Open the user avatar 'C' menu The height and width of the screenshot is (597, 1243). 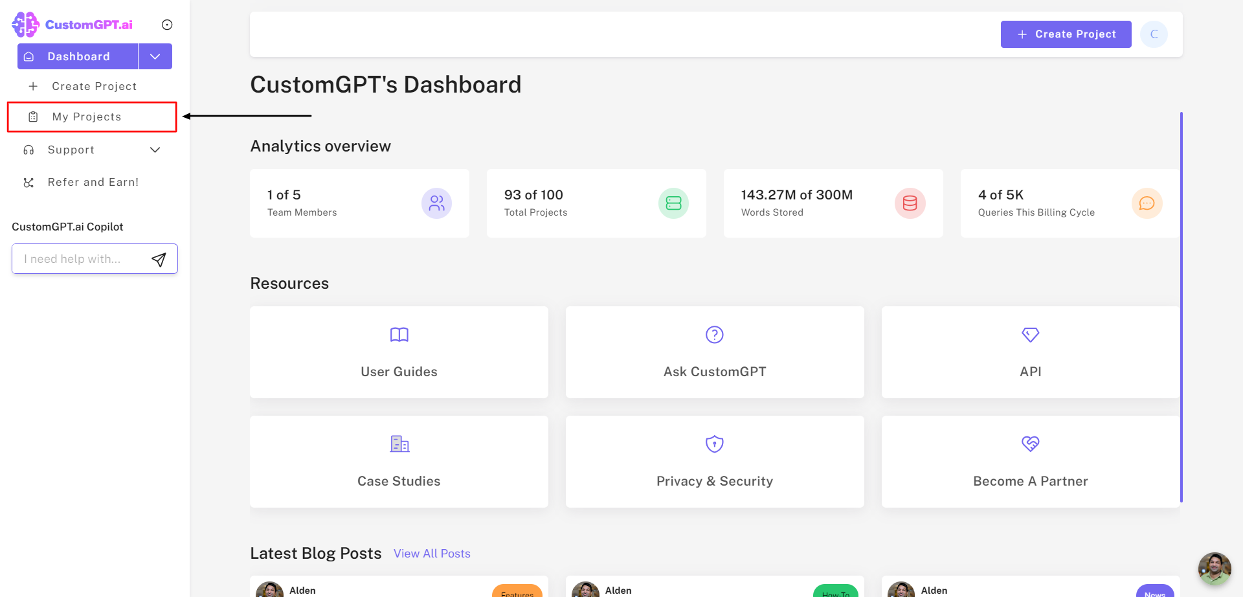pos(1154,34)
